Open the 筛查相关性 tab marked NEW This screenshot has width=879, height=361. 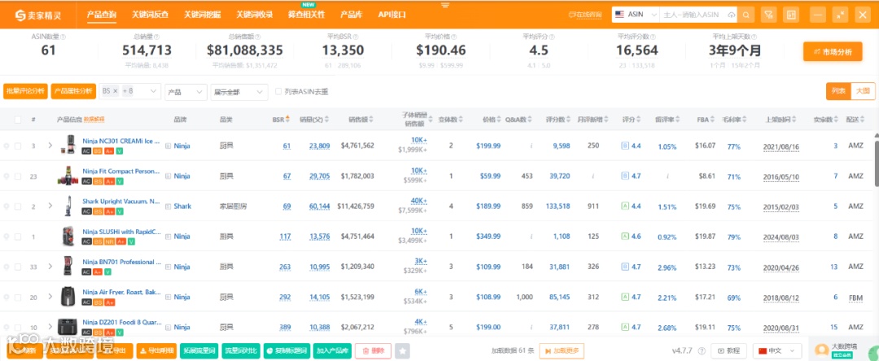pyautogui.click(x=306, y=15)
